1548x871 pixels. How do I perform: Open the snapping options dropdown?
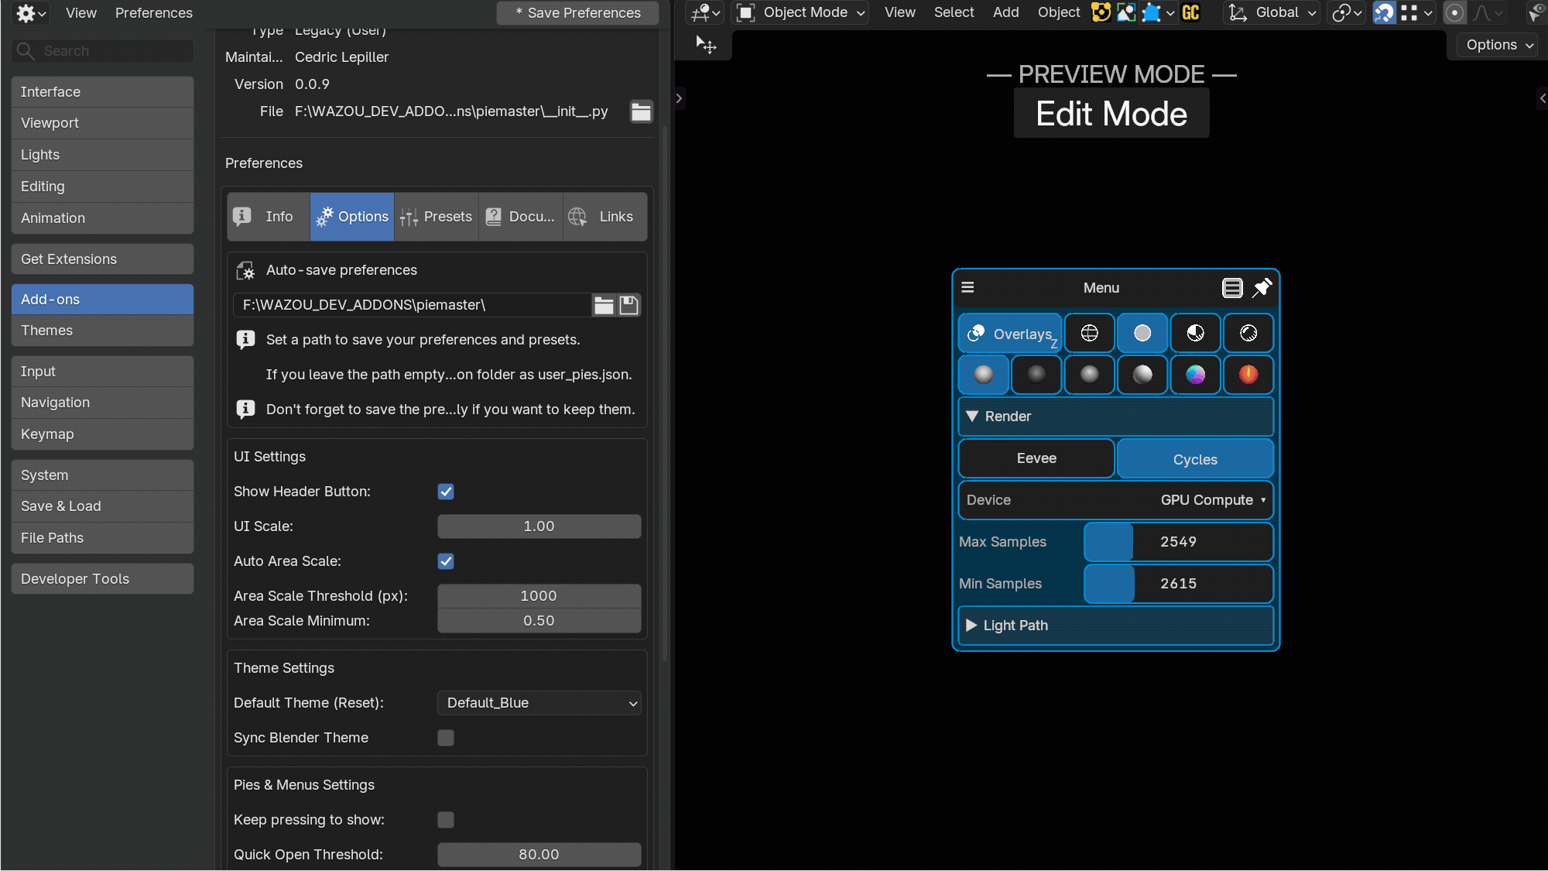[1417, 12]
